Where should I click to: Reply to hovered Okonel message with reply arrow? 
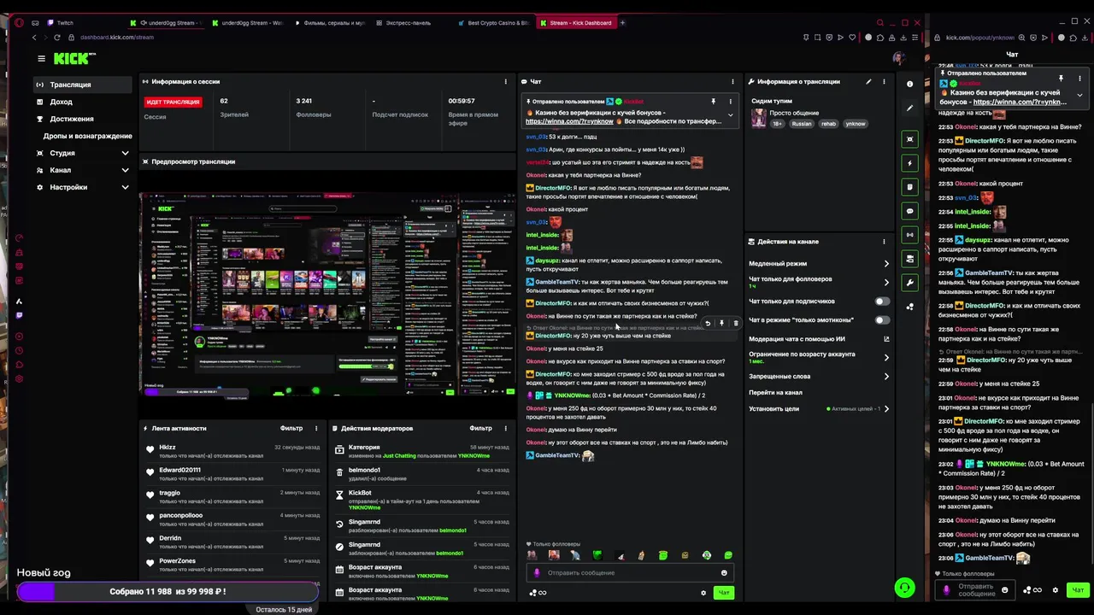click(x=708, y=324)
